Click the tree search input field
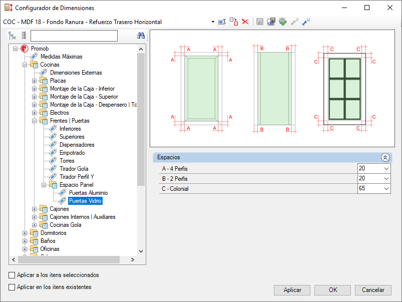The image size is (402, 302). coord(74,36)
